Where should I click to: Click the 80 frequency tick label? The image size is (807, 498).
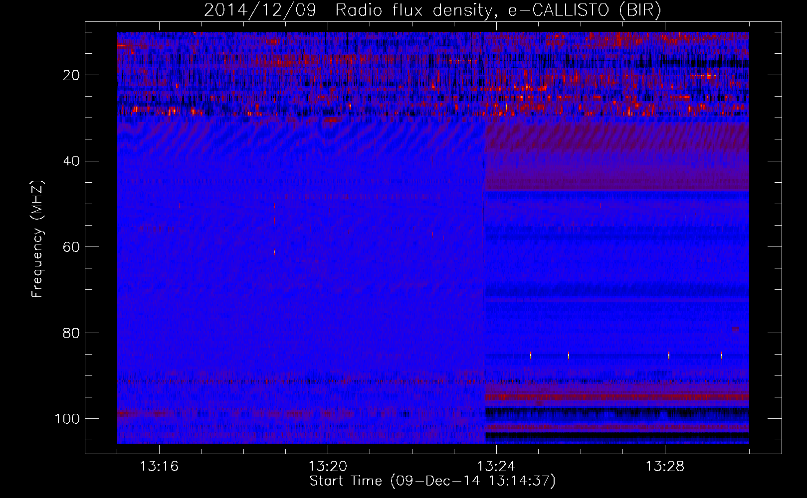pyautogui.click(x=71, y=333)
